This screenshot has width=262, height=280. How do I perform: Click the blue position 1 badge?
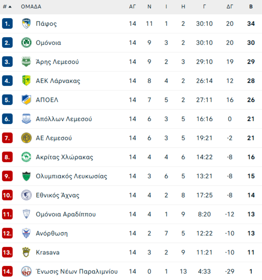(x=7, y=24)
